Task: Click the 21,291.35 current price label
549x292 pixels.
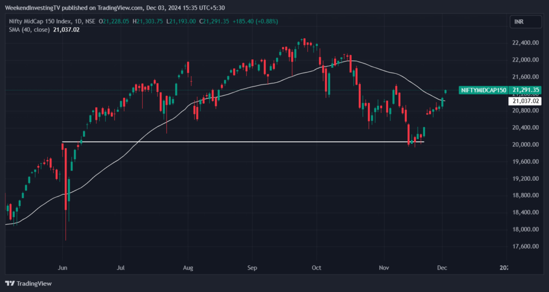Action: [x=525, y=90]
